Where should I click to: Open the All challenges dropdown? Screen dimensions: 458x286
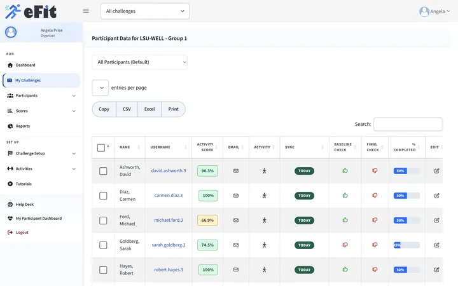click(x=145, y=11)
